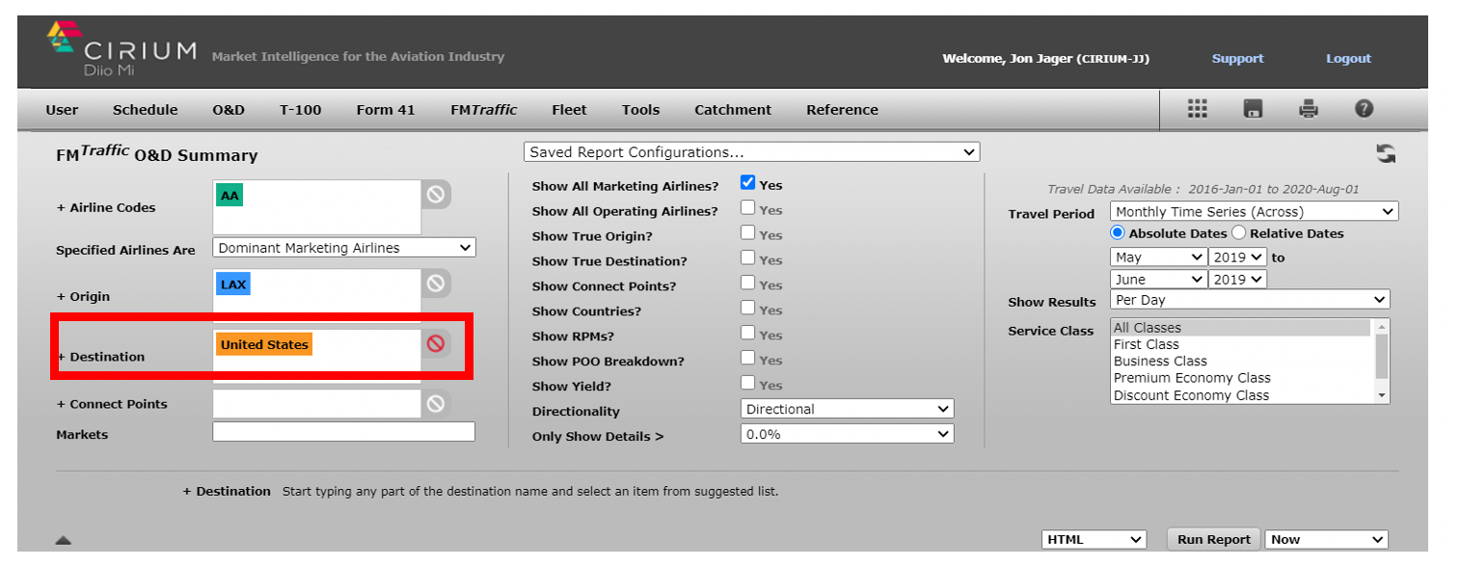
Task: Clear the Origin field icon
Action: [436, 283]
